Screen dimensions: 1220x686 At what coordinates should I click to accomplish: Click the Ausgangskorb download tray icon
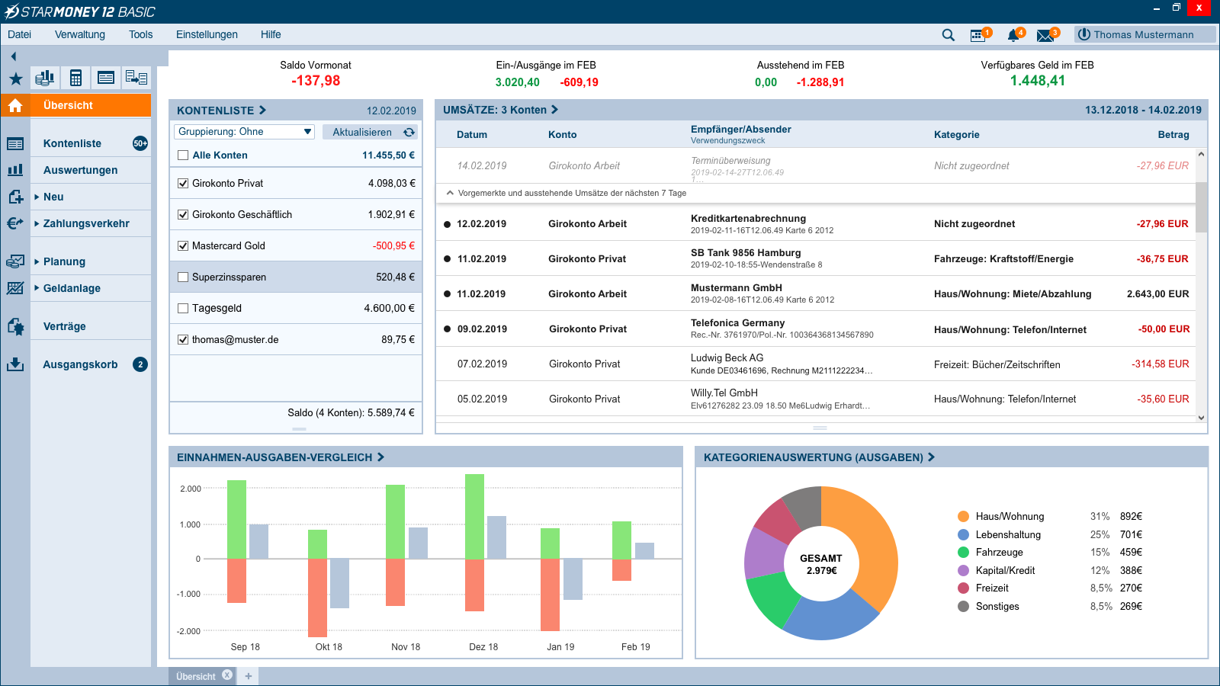[x=15, y=364]
